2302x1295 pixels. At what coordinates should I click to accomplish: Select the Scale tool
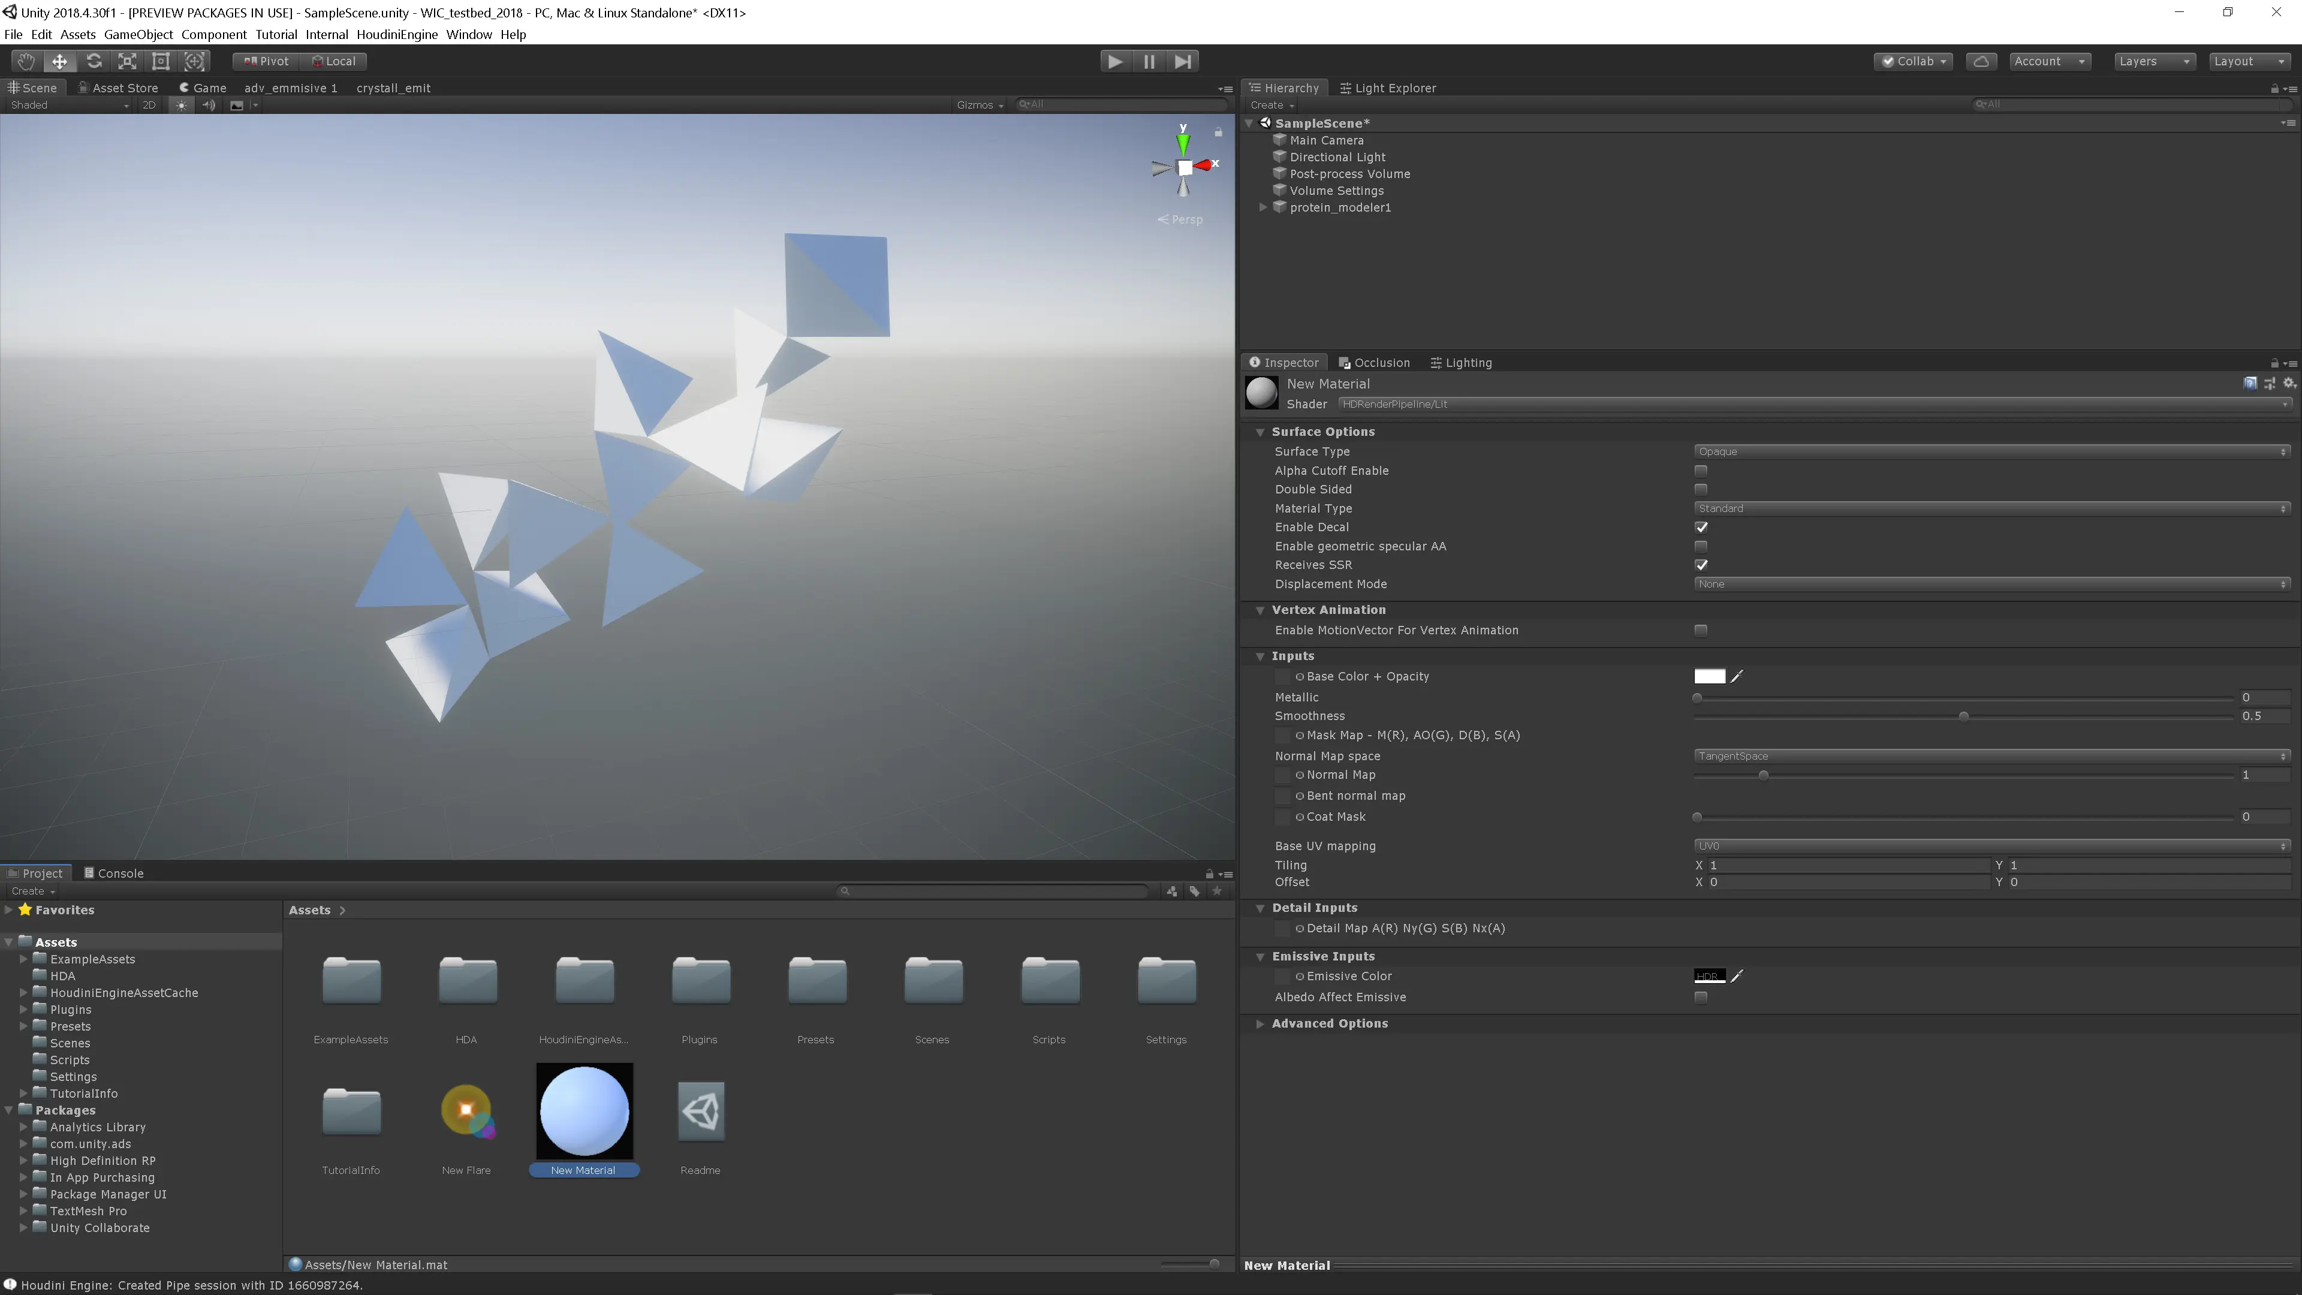tap(127, 61)
